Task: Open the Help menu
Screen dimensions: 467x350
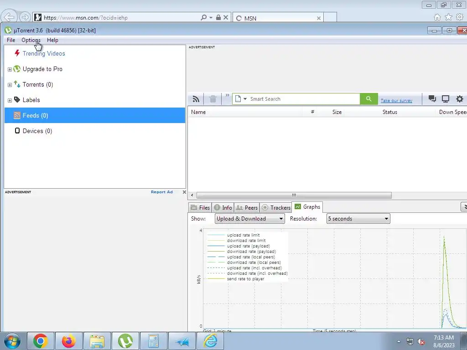Action: tap(52, 40)
